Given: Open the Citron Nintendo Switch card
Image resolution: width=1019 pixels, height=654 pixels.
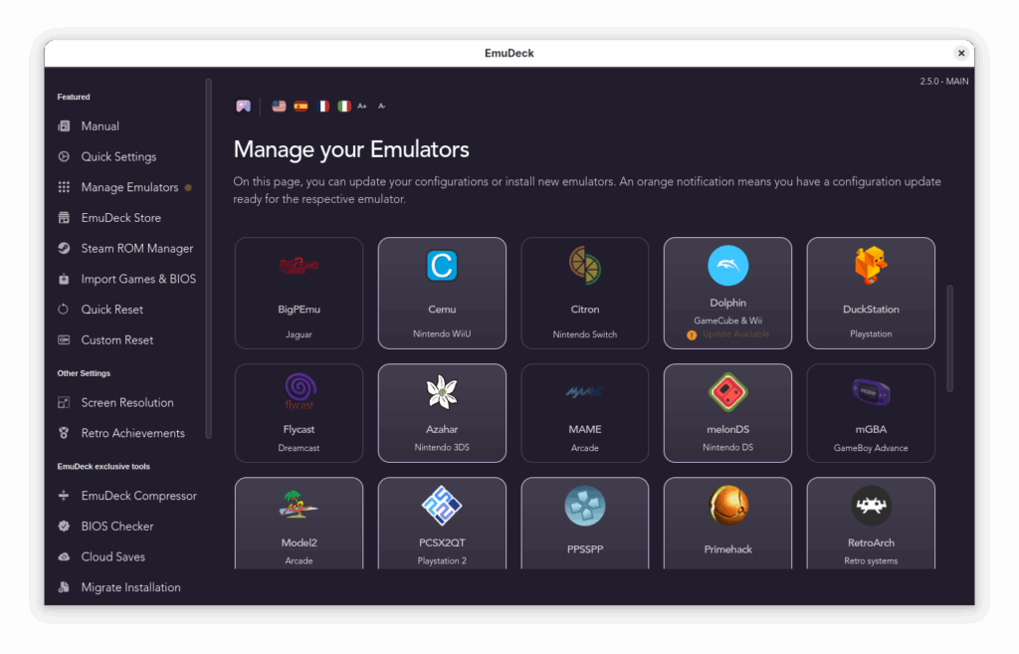Looking at the screenshot, I should click(x=585, y=294).
